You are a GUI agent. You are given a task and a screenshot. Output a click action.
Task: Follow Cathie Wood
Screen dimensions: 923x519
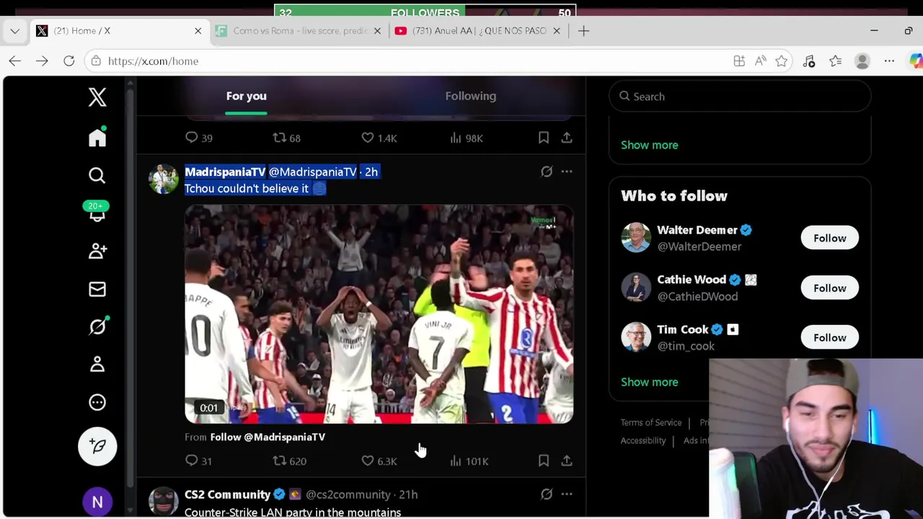click(x=829, y=288)
